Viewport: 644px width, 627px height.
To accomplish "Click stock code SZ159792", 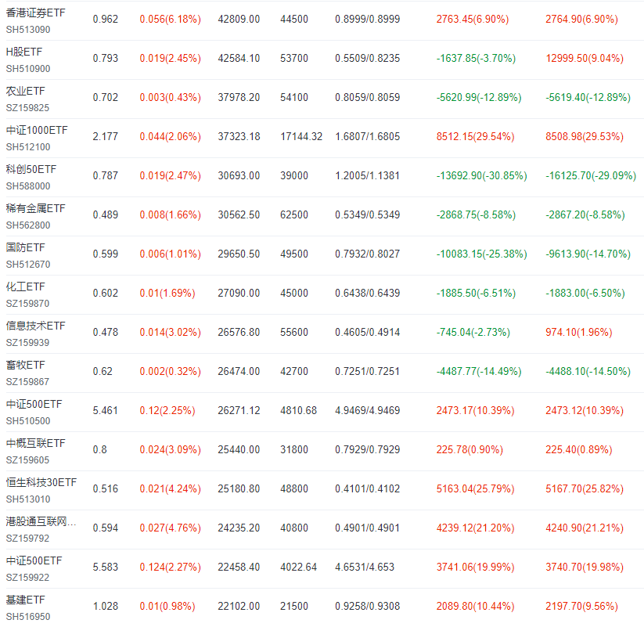I will 27,539.
